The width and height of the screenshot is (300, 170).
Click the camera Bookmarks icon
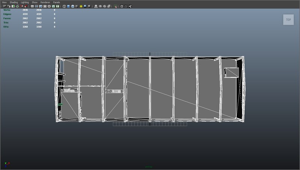(12, 6)
